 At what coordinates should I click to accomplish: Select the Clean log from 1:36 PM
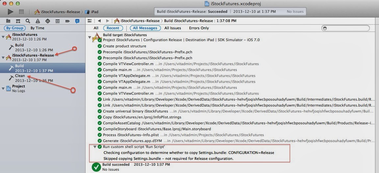(42, 78)
